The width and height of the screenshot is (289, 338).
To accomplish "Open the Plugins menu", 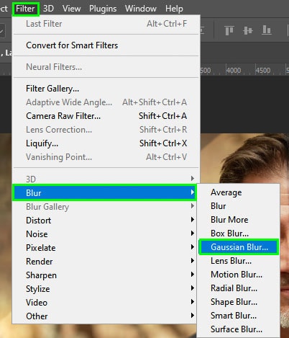I will pyautogui.click(x=103, y=9).
